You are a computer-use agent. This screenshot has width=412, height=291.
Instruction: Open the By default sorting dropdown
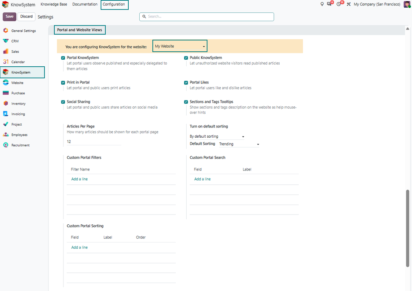coord(217,137)
